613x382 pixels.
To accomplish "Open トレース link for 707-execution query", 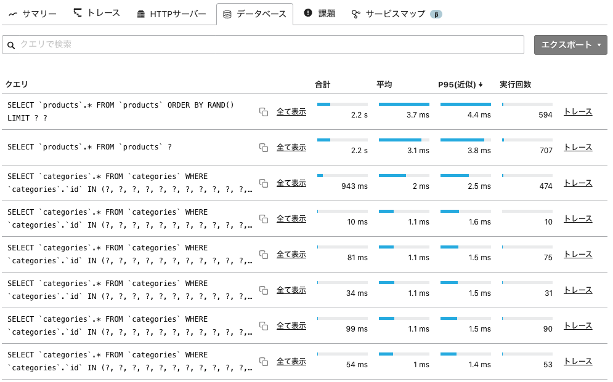I will 578,148.
